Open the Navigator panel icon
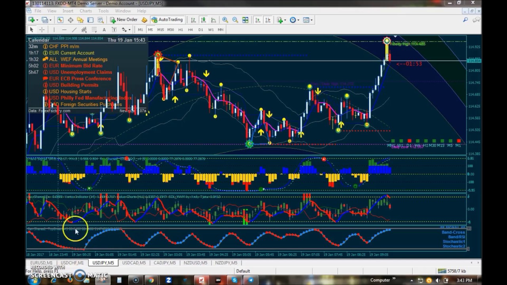Viewport: 507px width, 285px height. click(x=80, y=20)
